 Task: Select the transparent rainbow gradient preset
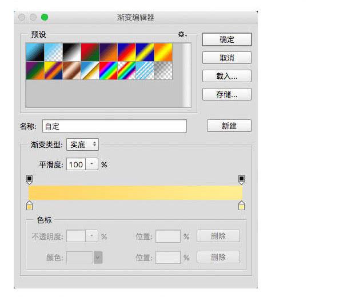pyautogui.click(x=127, y=70)
